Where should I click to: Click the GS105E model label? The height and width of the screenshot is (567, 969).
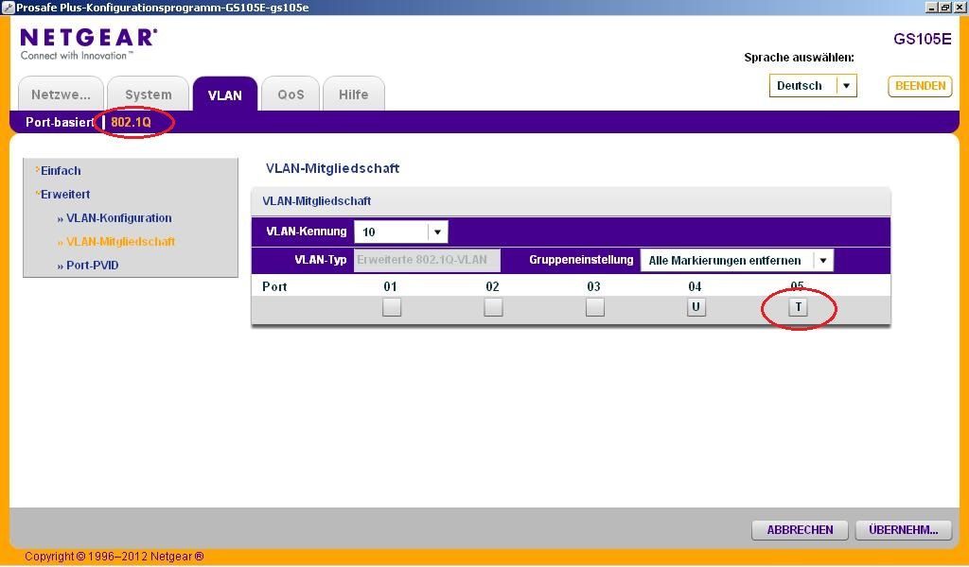tap(922, 39)
